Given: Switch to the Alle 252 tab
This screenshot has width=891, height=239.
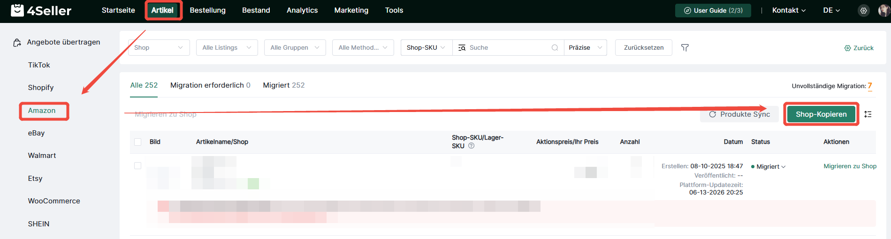Looking at the screenshot, I should (x=144, y=85).
